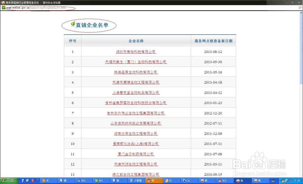Screen dimensions: 303x184
Task: Click the show desktop quick launch icon
Action: click(x=23, y=181)
